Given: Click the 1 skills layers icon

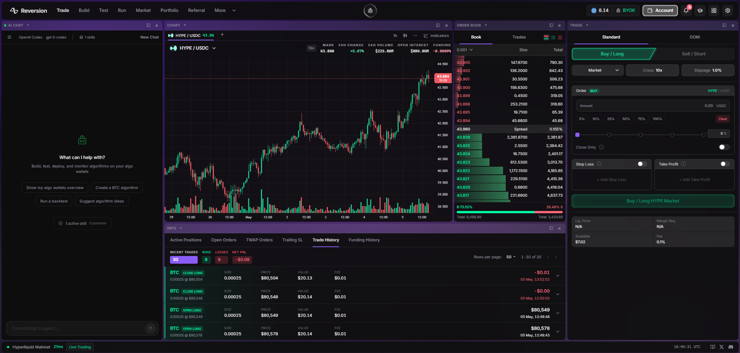Looking at the screenshot, I should pyautogui.click(x=81, y=37).
